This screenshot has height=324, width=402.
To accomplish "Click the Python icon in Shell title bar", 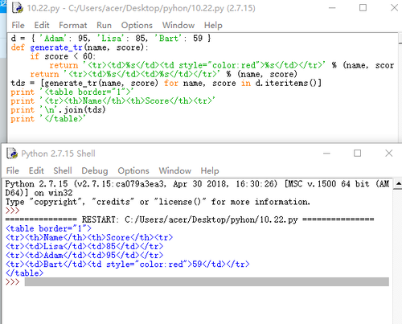I will click(12, 154).
